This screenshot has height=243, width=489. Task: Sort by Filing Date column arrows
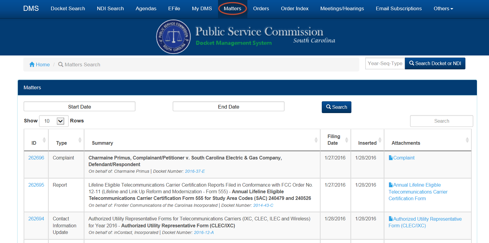[347, 140]
